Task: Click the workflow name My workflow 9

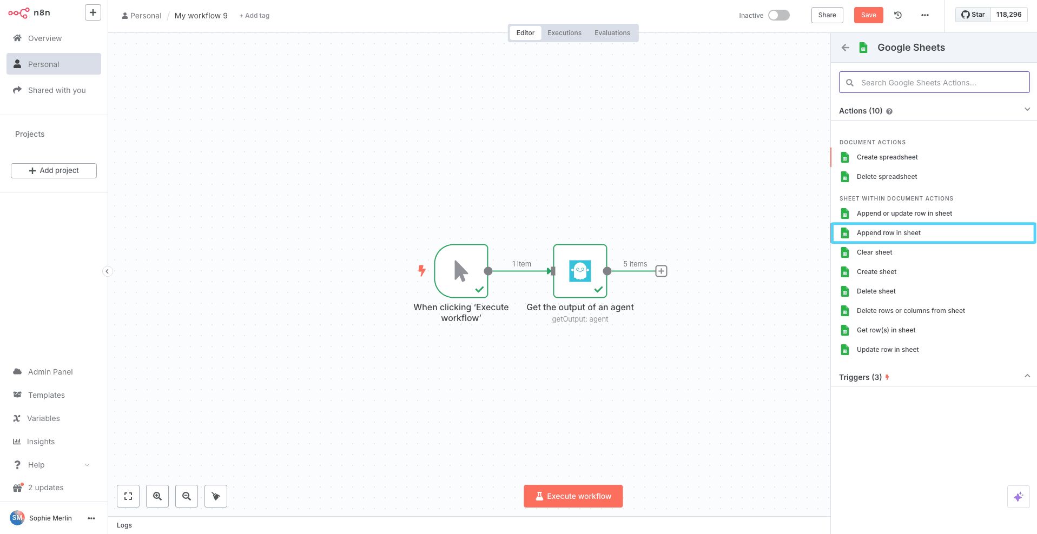Action: (x=201, y=16)
